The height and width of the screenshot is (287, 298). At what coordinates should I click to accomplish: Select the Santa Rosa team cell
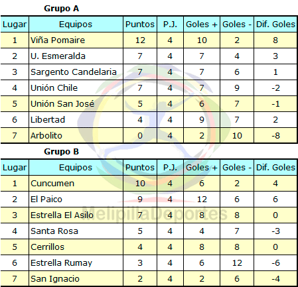tap(76, 231)
